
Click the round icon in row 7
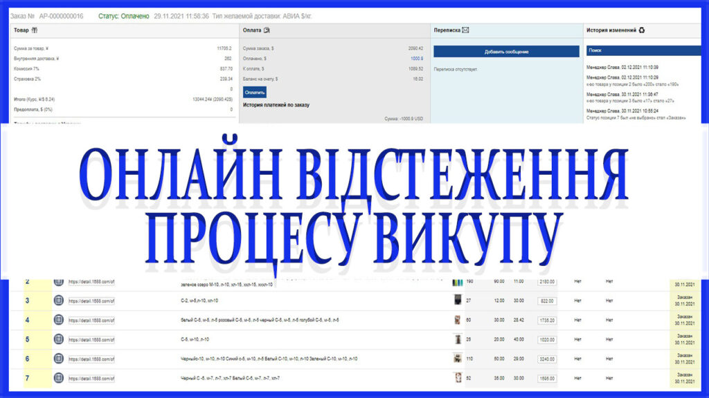59,378
